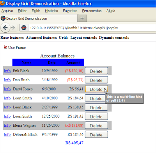
Task: Click the name cell Erik Black
Action: click(21, 71)
